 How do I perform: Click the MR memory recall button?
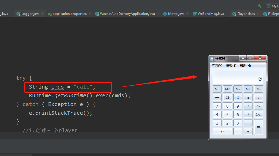click(227, 89)
